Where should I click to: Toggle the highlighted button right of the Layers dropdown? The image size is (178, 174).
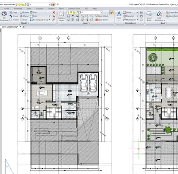(x=112, y=12)
